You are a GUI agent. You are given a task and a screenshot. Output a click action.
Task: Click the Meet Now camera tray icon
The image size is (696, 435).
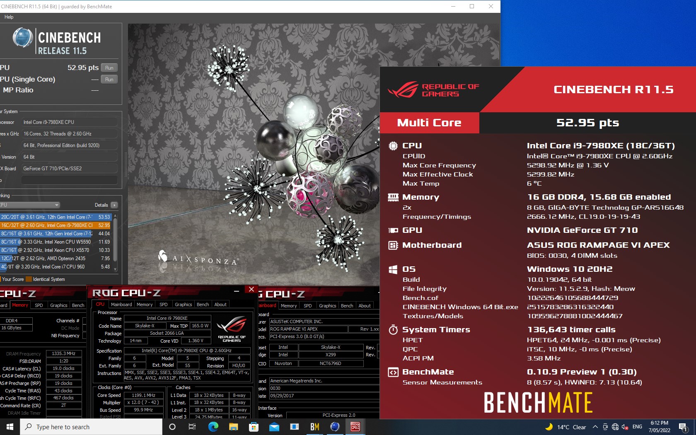[605, 427]
